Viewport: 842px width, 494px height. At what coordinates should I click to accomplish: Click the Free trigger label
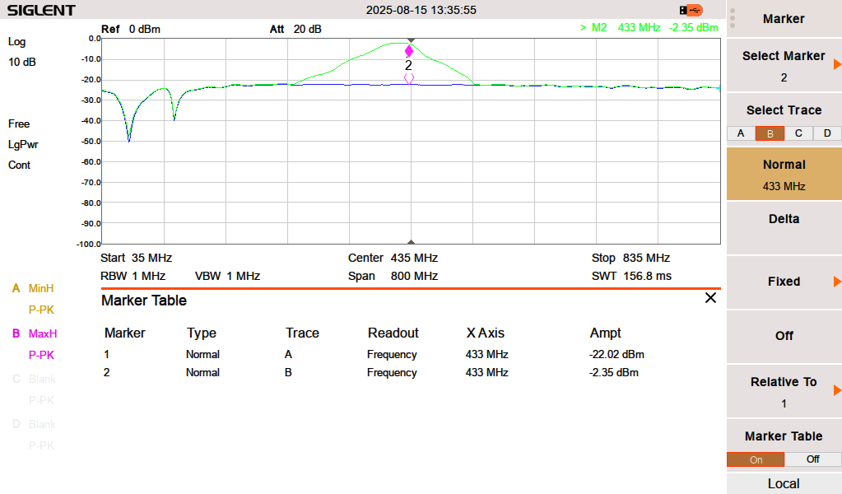(19, 124)
